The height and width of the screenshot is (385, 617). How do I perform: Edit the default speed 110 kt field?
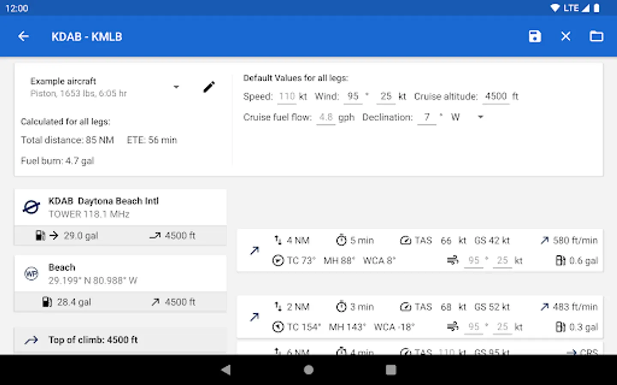click(x=287, y=97)
